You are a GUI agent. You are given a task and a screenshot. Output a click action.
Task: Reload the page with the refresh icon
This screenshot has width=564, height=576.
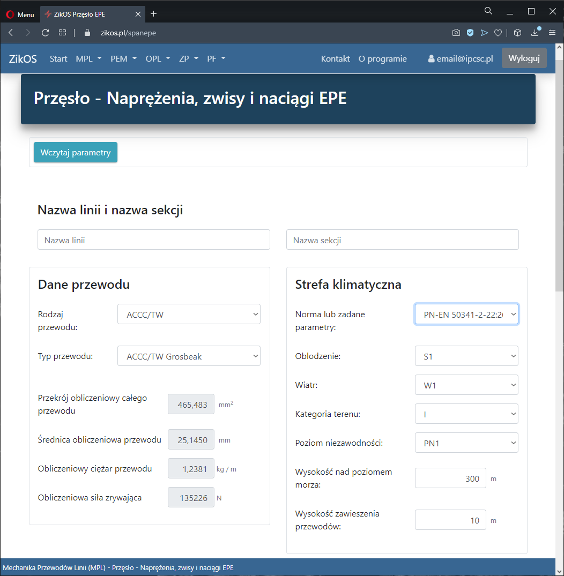click(x=46, y=33)
